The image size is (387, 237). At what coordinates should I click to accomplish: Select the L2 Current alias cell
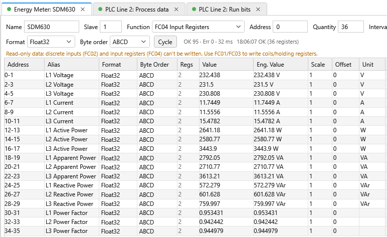[x=72, y=112]
